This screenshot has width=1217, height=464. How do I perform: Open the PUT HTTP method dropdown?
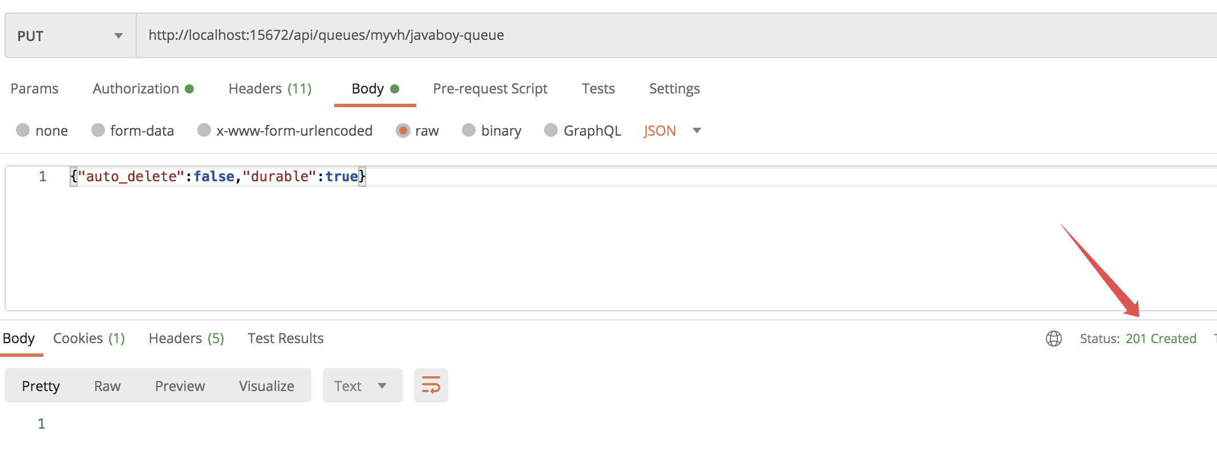(70, 36)
